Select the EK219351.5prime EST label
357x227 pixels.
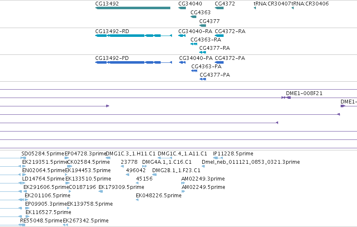click(45, 162)
